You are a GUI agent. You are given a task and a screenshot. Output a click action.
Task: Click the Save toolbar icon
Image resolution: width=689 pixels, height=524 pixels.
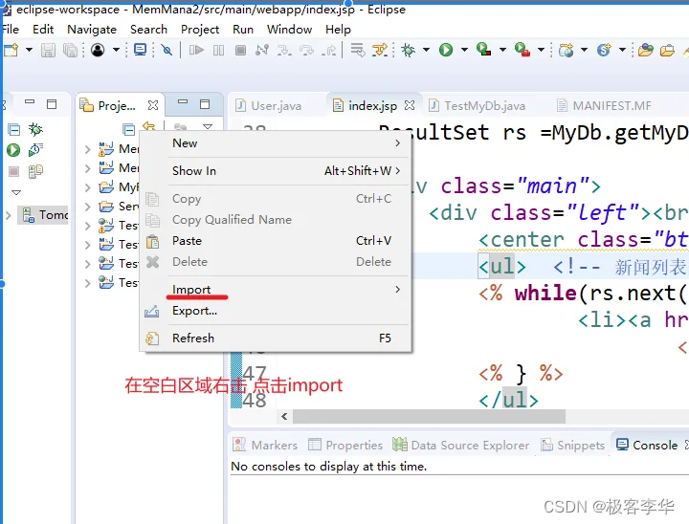[x=48, y=50]
